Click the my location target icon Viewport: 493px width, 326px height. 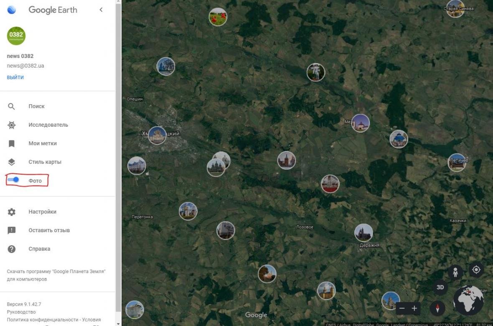476,270
